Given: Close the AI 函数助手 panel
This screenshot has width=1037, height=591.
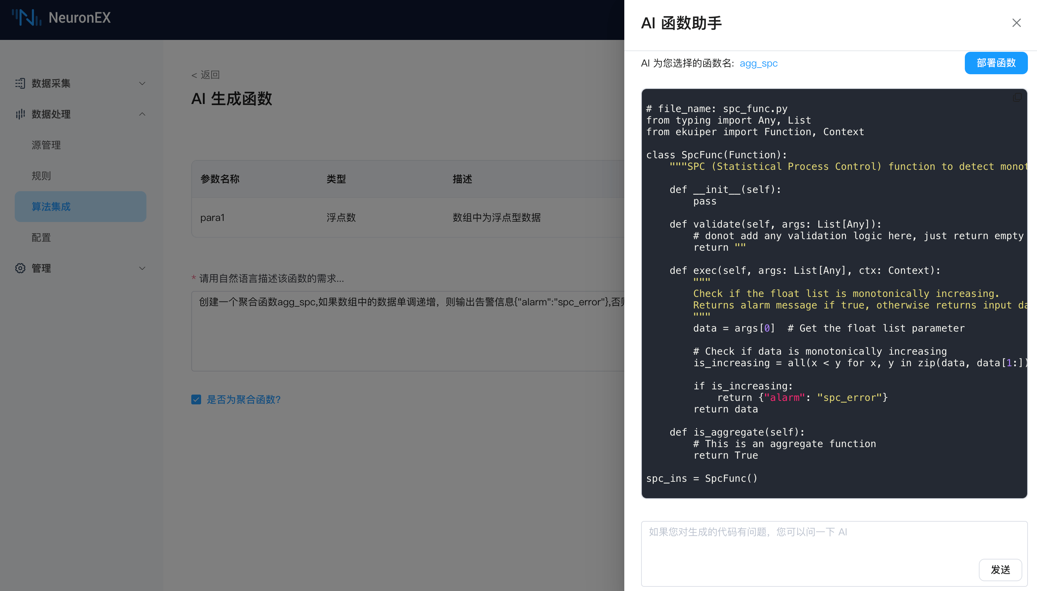Looking at the screenshot, I should (1016, 23).
